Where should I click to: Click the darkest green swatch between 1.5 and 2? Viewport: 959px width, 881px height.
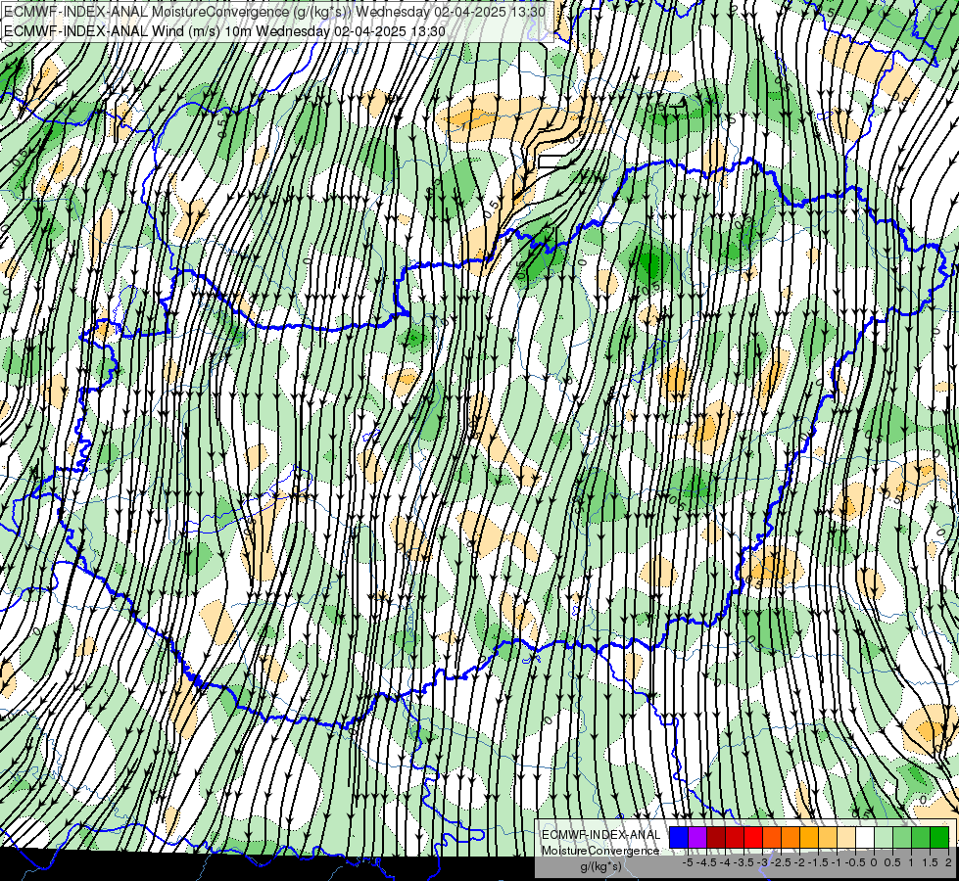939,837
